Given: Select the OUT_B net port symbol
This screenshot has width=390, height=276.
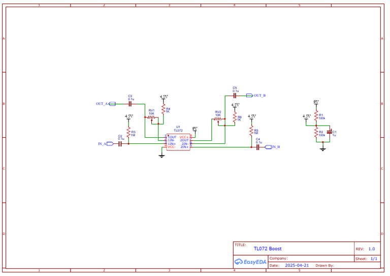Looking at the screenshot, I should (x=249, y=96).
